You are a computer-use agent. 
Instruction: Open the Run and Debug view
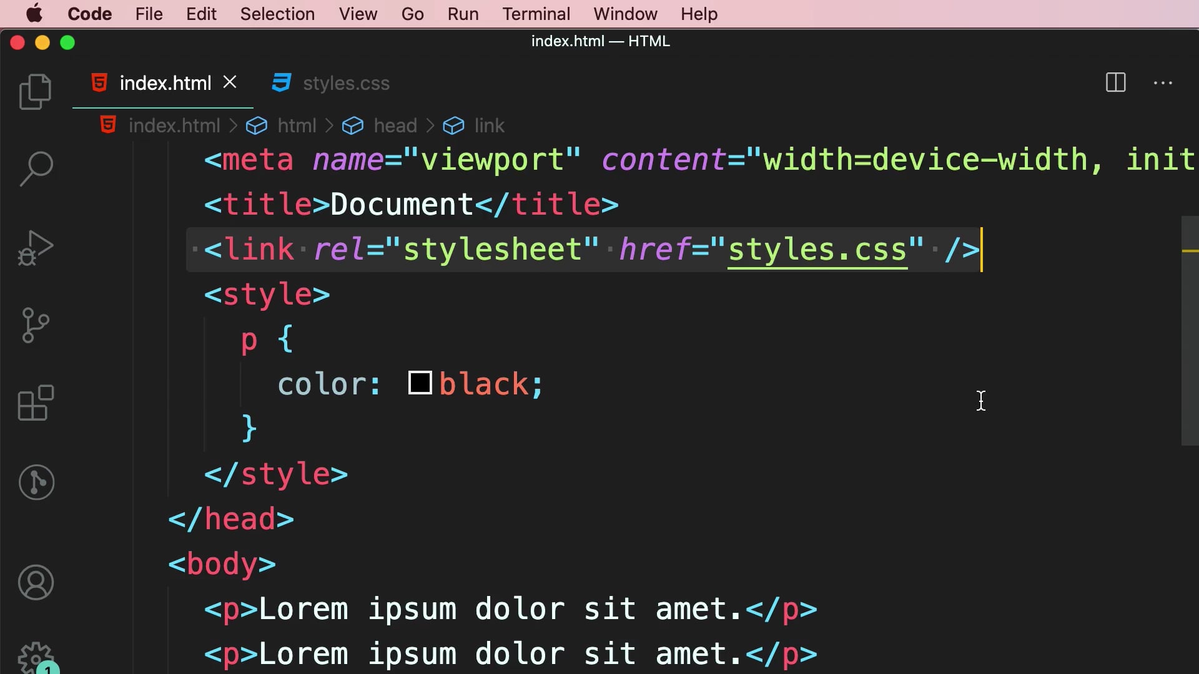pos(36,248)
